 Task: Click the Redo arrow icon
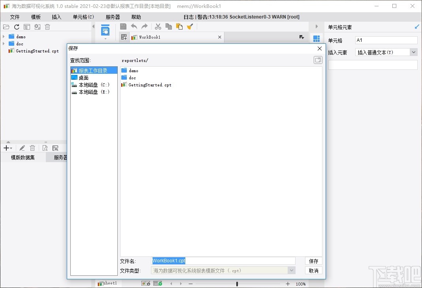pos(145,26)
